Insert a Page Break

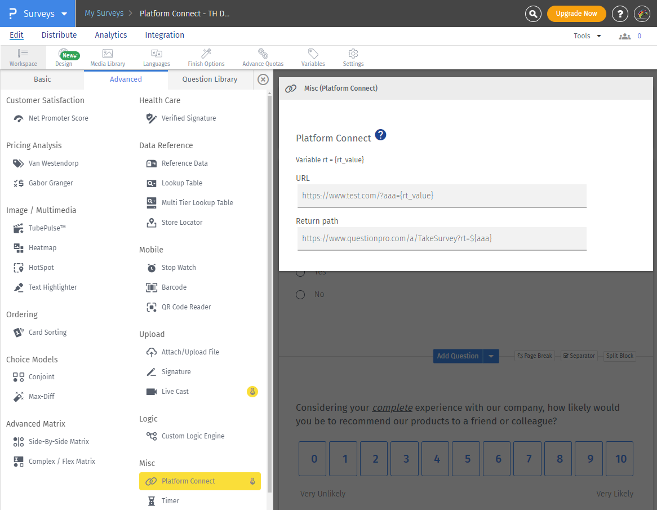[x=535, y=356]
